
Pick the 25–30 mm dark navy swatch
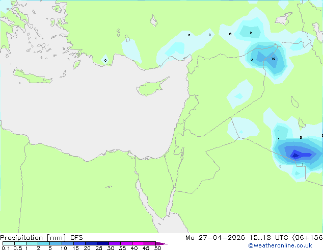coord(102,243)
